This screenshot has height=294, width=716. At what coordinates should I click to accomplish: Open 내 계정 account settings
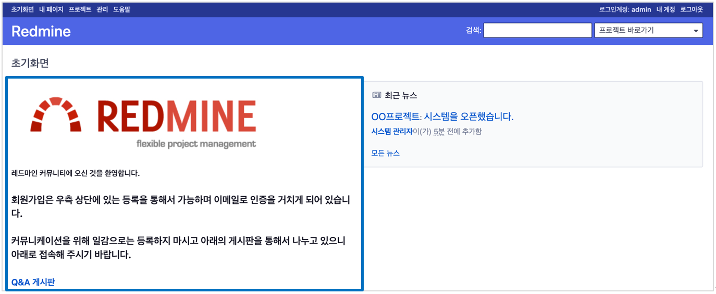pos(665,9)
